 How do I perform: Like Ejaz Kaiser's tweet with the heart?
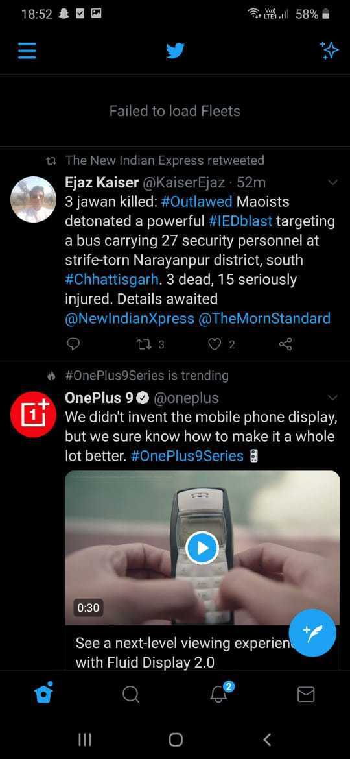(221, 344)
